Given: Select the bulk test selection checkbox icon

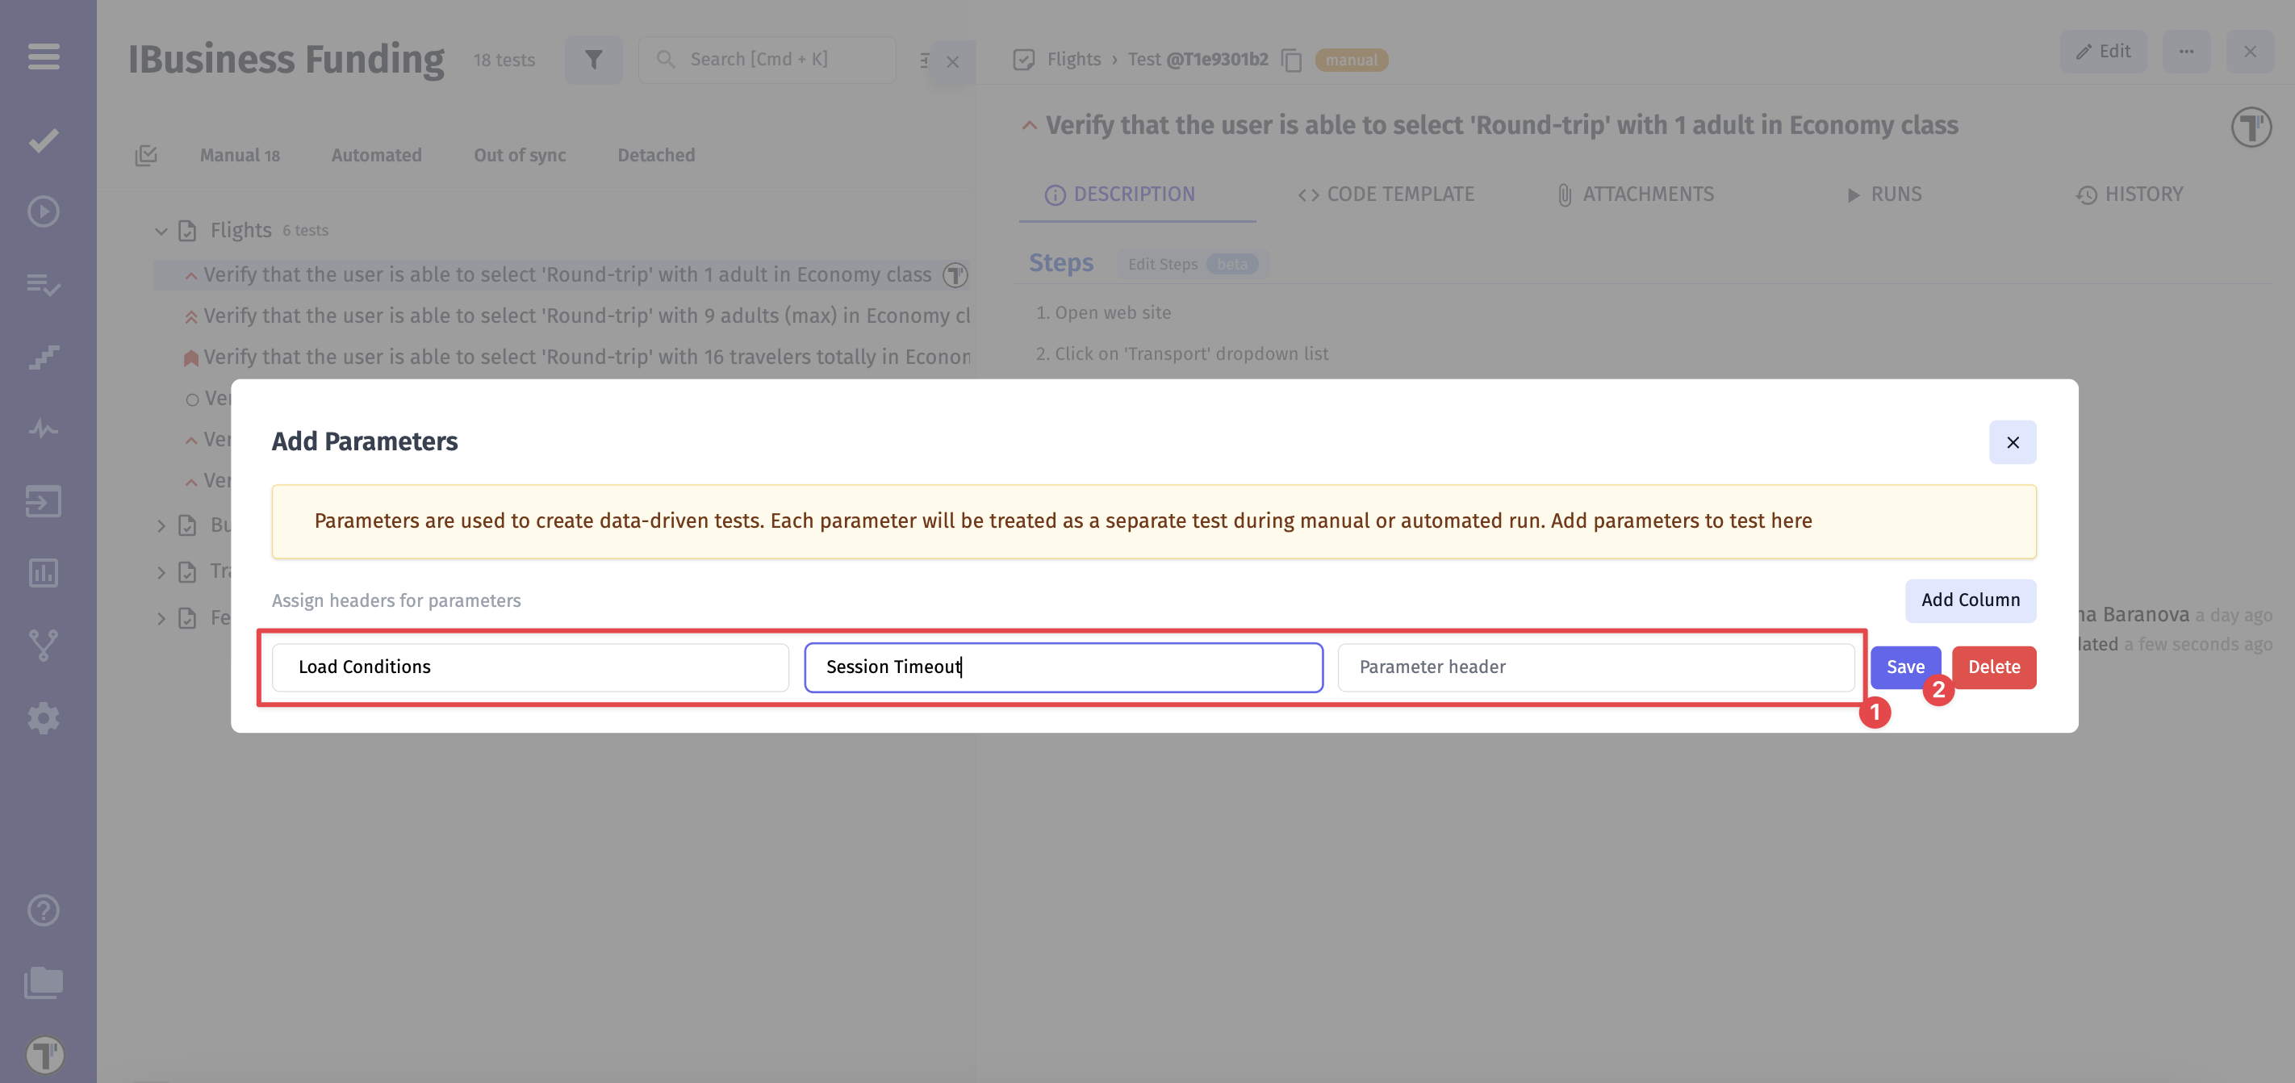Looking at the screenshot, I should (147, 154).
